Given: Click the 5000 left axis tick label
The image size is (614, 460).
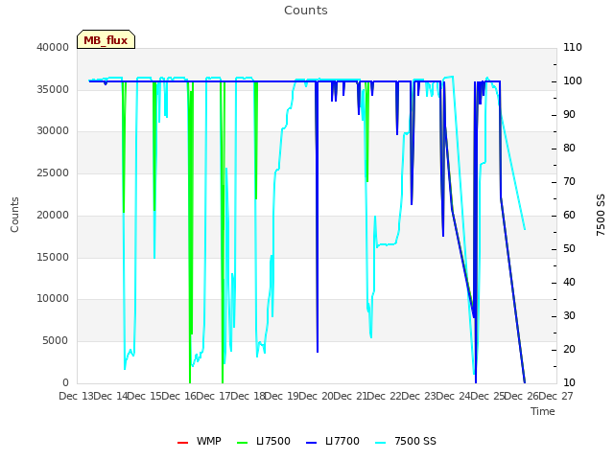Looking at the screenshot, I should point(56,341).
